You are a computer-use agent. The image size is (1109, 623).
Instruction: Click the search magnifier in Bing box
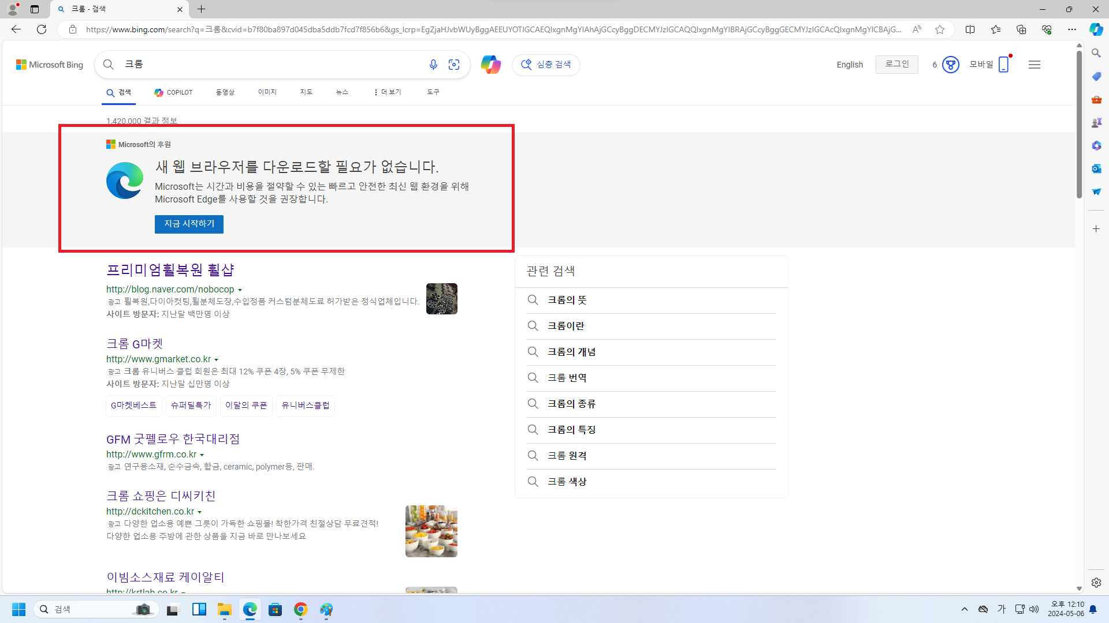pyautogui.click(x=108, y=65)
